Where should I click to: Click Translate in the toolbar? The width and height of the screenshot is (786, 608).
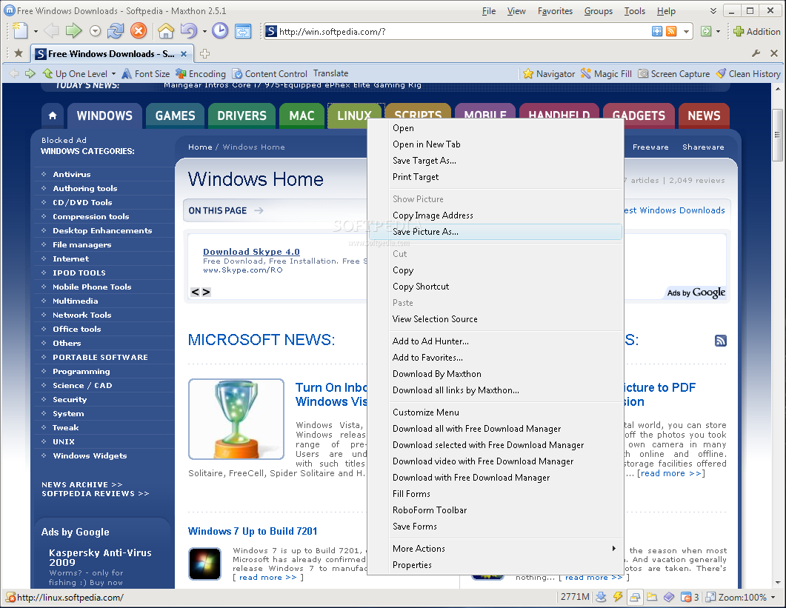click(x=331, y=73)
